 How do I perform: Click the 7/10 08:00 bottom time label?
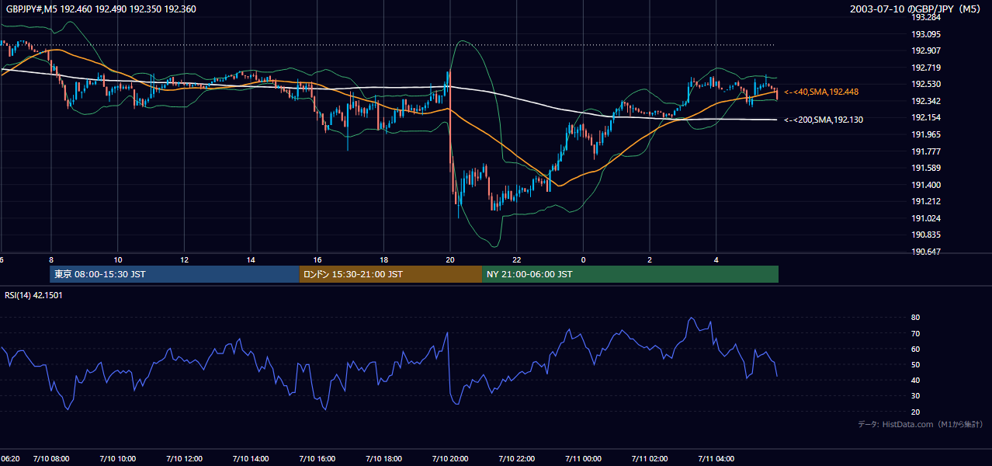[51, 459]
